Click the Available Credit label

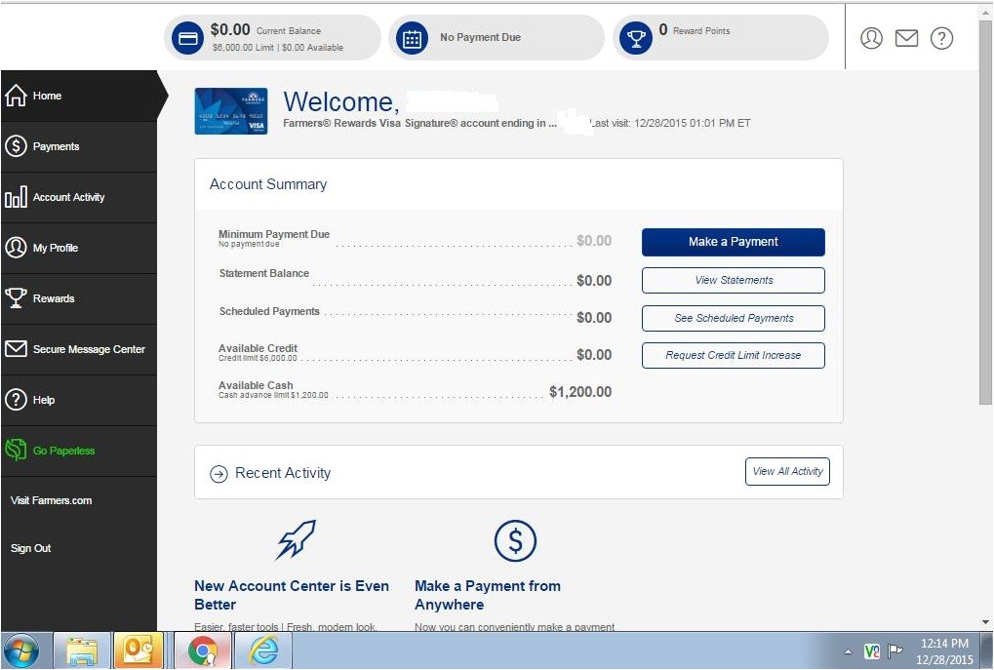click(x=258, y=348)
